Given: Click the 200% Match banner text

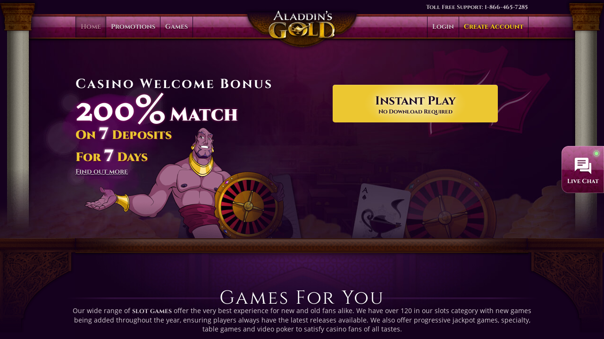Looking at the screenshot, I should click(157, 109).
